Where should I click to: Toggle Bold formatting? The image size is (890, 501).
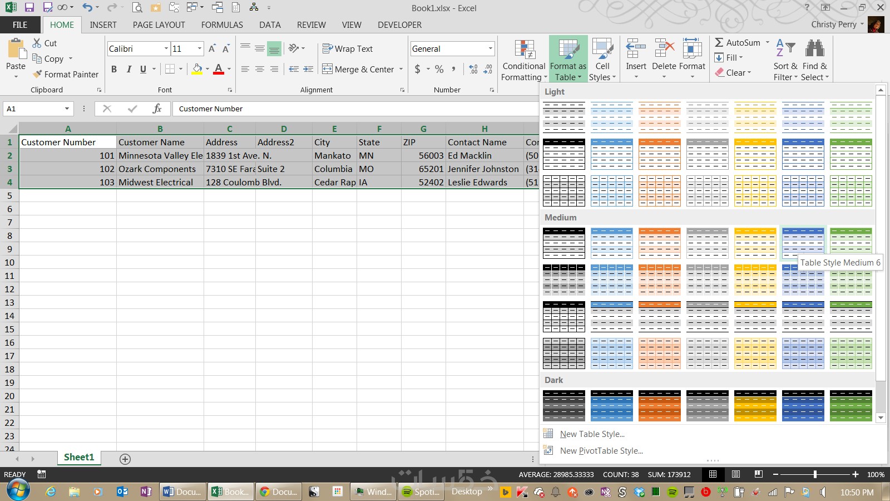pyautogui.click(x=114, y=69)
